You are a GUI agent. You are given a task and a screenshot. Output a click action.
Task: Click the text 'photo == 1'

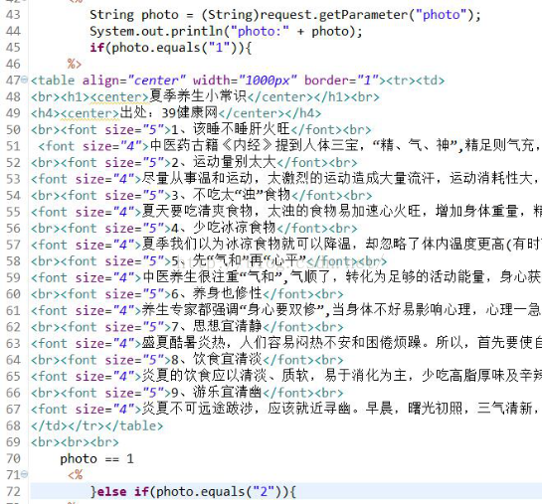[96, 458]
